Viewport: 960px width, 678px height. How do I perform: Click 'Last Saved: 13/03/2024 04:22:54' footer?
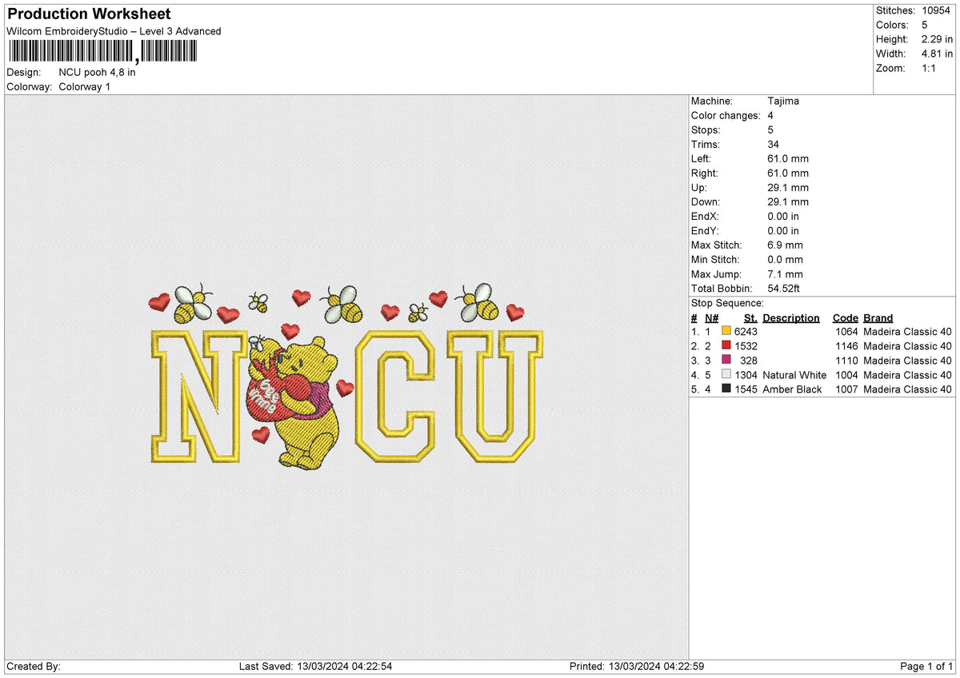coord(315,666)
